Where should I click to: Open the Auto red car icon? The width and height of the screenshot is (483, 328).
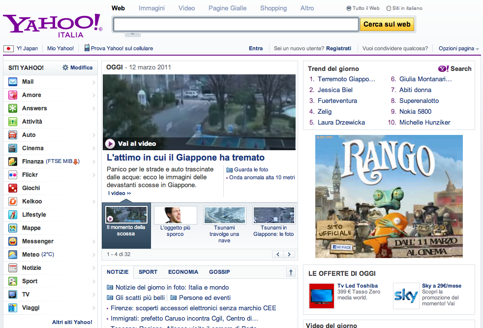click(13, 135)
